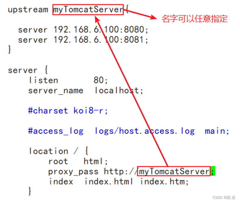Viewport: 240px width, 202px height.
Task: Click the 'proxy_pass' directive
Action: coord(73,172)
